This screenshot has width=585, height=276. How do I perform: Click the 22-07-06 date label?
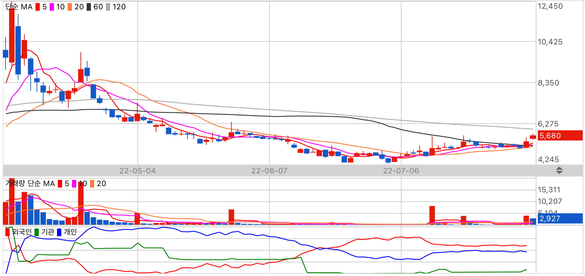point(401,171)
